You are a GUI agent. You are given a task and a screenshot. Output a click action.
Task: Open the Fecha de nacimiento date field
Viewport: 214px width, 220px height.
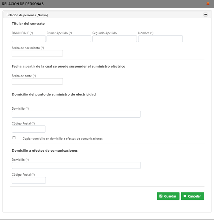point(37,53)
